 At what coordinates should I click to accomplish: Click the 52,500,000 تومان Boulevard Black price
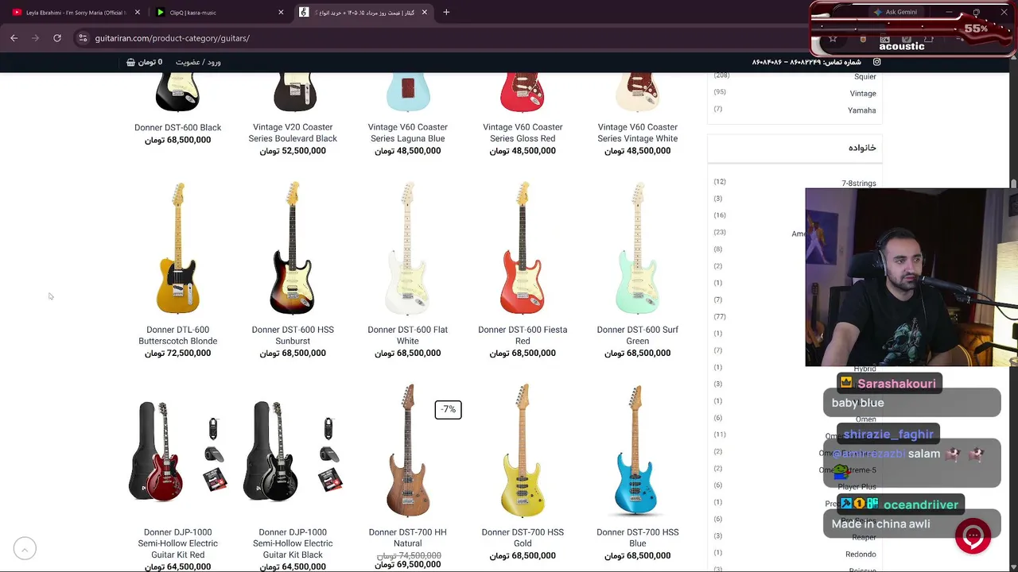pyautogui.click(x=293, y=150)
